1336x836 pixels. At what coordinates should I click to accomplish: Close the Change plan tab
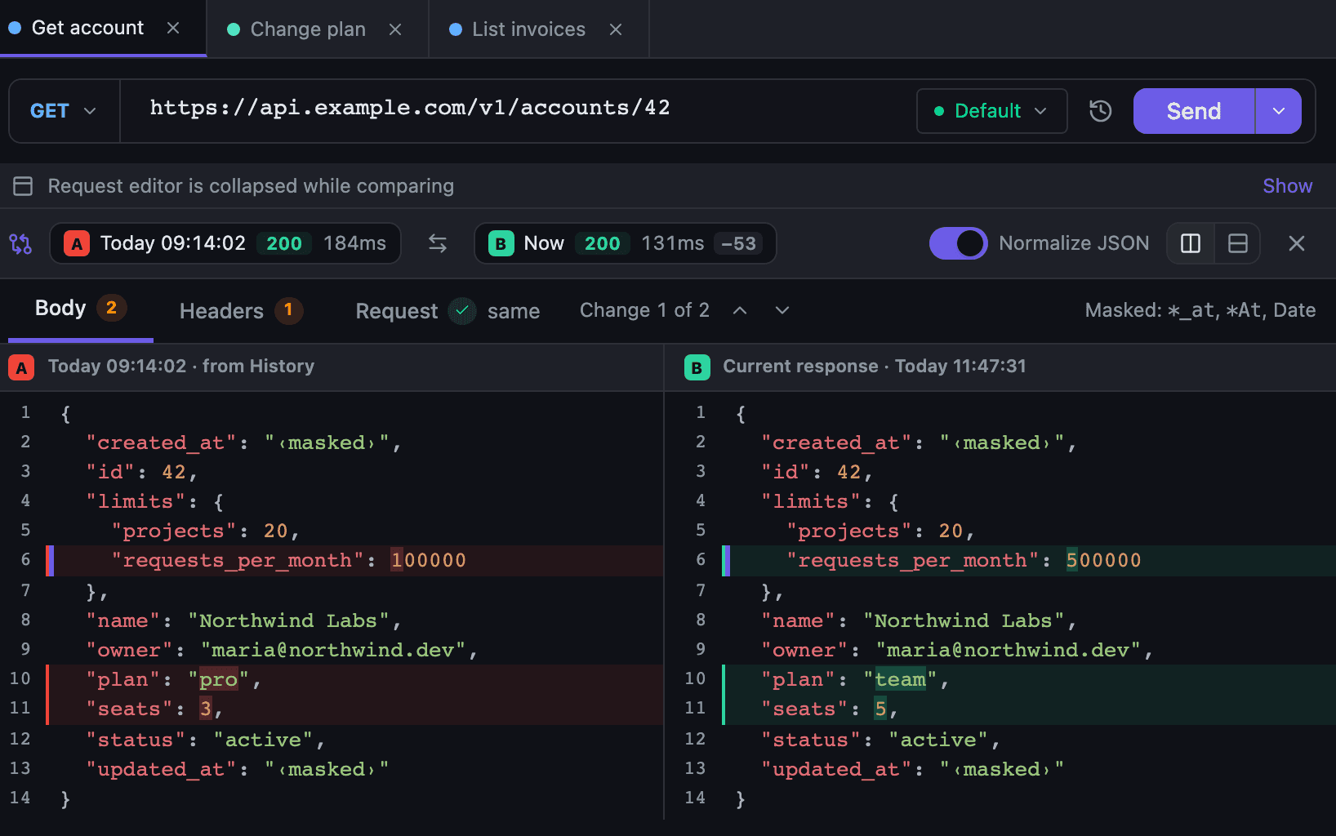(395, 29)
